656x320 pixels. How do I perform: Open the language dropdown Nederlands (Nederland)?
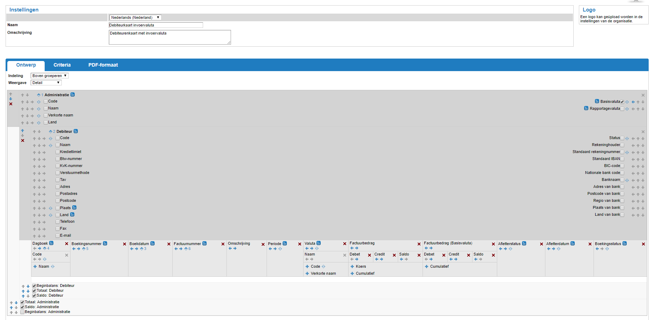[x=135, y=17]
